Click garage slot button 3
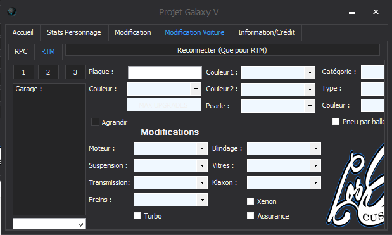392x235 pixels. pyautogui.click(x=75, y=72)
